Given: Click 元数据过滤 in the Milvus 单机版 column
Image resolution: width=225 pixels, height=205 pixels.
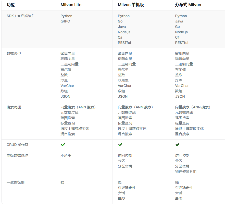Looking at the screenshot, I should click(x=127, y=112).
